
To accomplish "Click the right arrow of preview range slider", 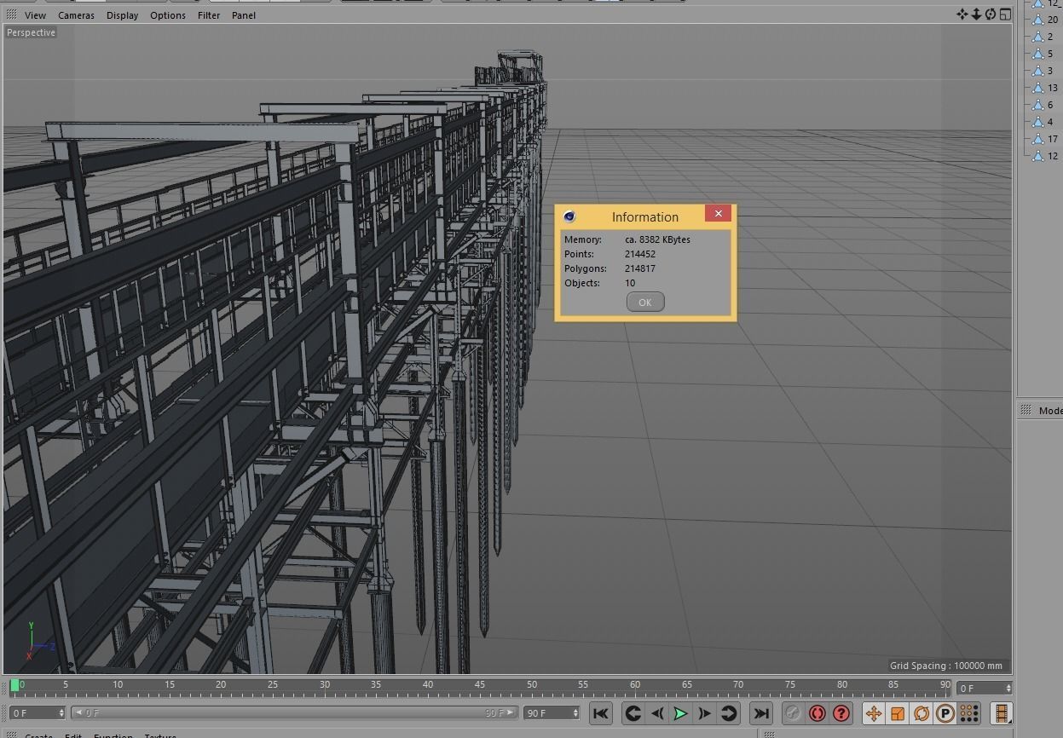I will (511, 712).
